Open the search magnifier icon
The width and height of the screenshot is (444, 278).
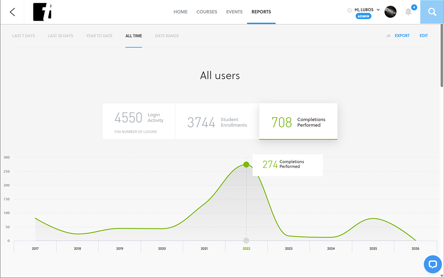[x=432, y=12]
